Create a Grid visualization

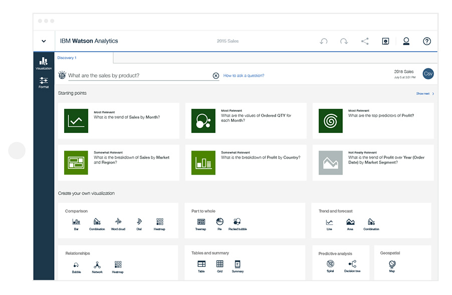tap(219, 266)
